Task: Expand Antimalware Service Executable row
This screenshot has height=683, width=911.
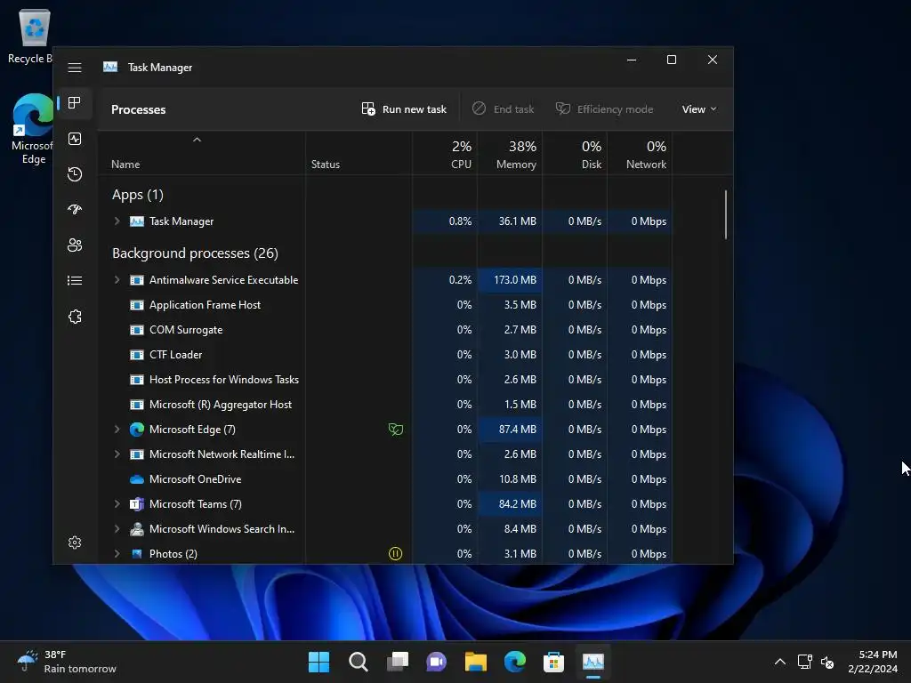Action: tap(117, 280)
